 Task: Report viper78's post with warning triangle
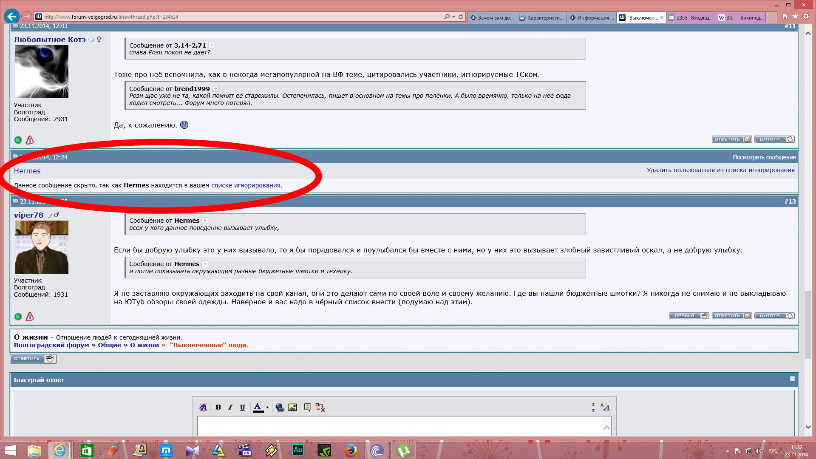pyautogui.click(x=30, y=317)
